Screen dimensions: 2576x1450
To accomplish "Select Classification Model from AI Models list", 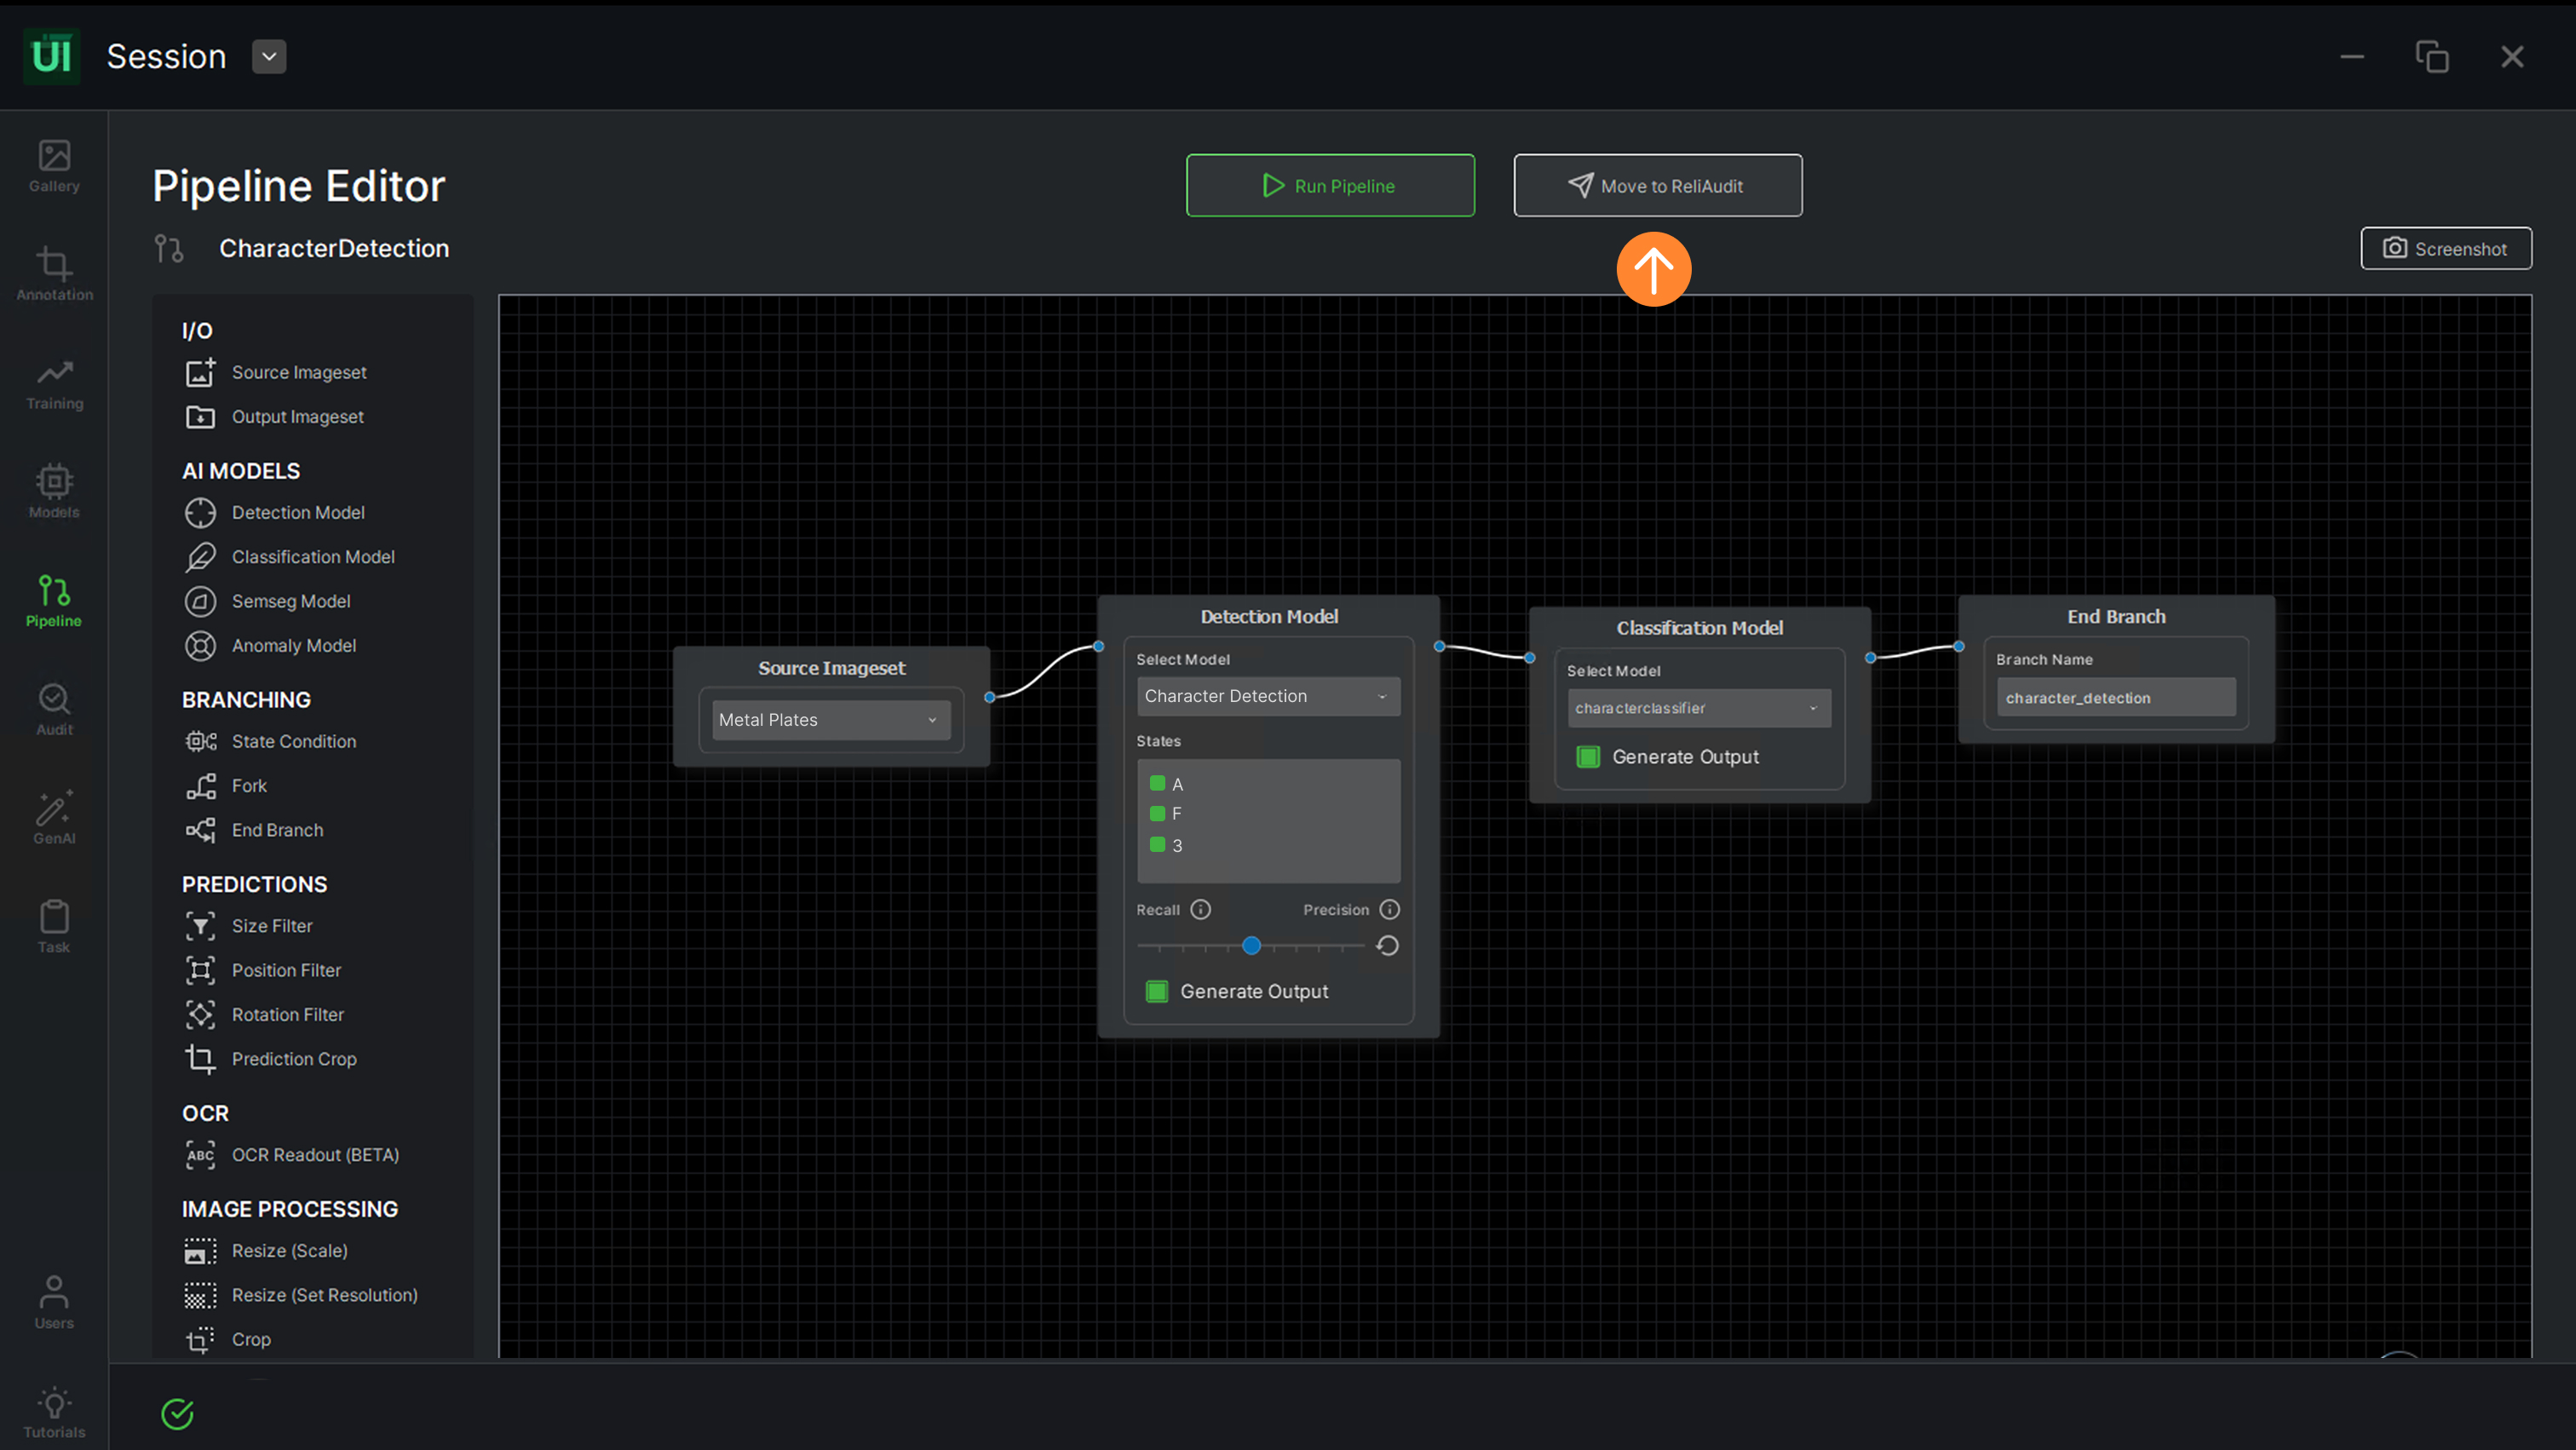I will 312,556.
